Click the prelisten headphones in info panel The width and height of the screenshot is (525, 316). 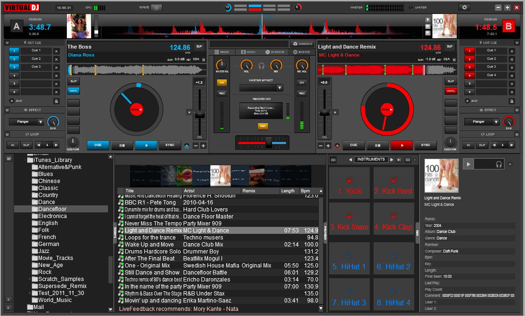(499, 164)
